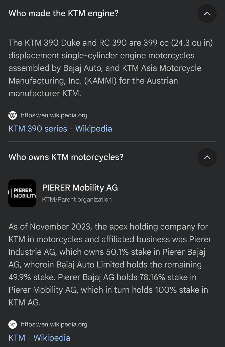Click the Wikipedia globe icon above KTM 390 series
Viewport: 225px width, 347px height.
pos(12,115)
